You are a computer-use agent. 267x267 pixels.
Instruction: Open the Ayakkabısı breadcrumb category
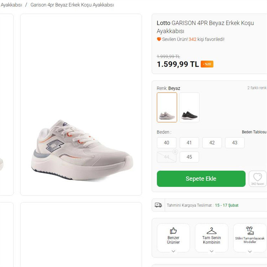(11, 5)
